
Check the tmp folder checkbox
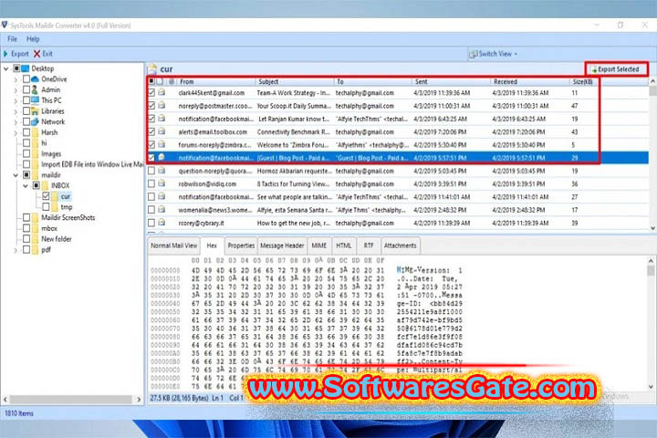coord(46,206)
